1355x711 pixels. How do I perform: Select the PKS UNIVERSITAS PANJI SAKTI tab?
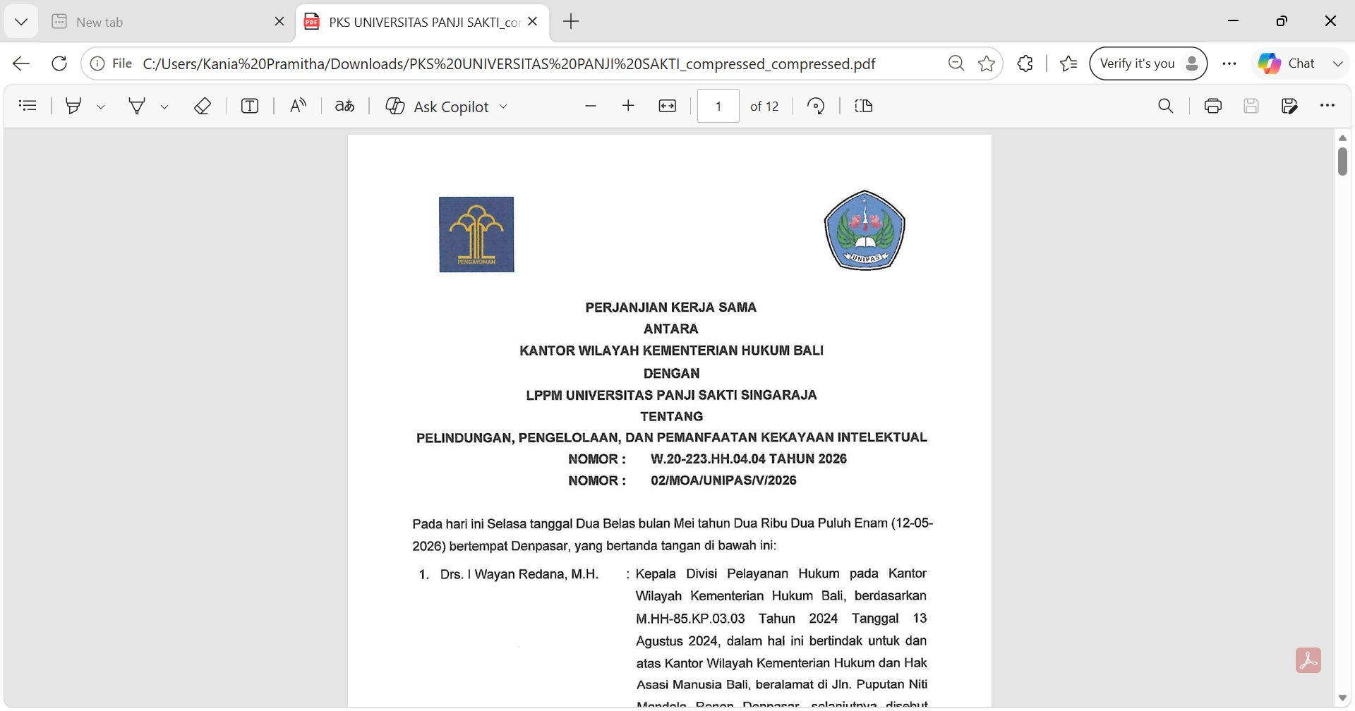[x=422, y=22]
